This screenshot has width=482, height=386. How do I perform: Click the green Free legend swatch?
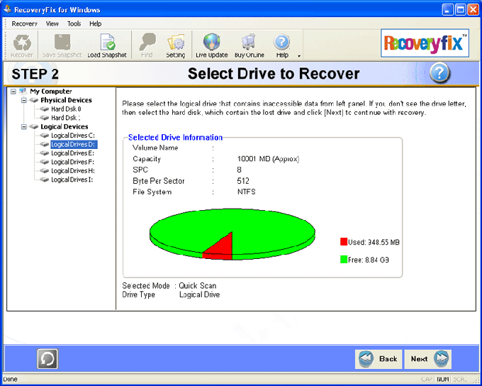[x=344, y=260]
